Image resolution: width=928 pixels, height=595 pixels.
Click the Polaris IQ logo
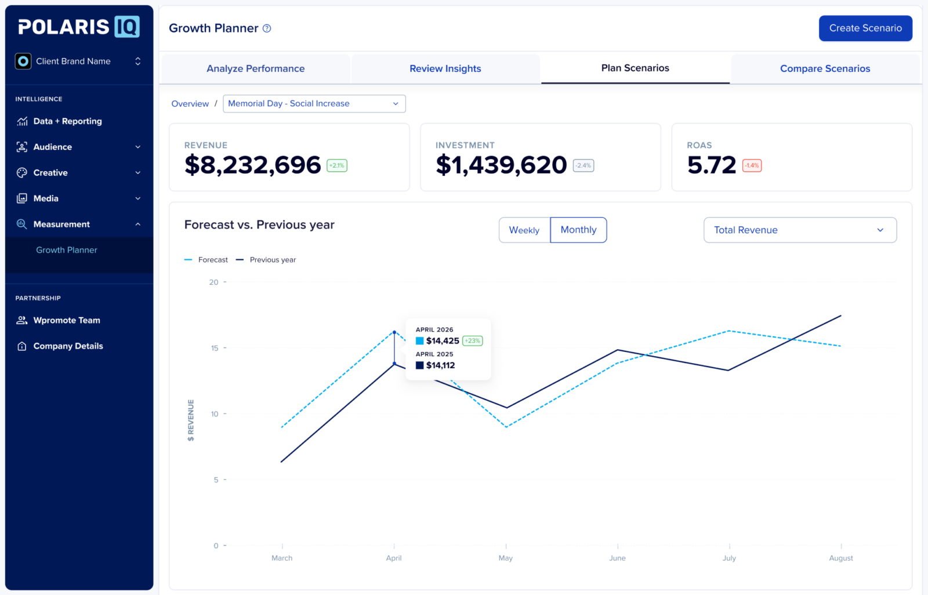pos(79,27)
